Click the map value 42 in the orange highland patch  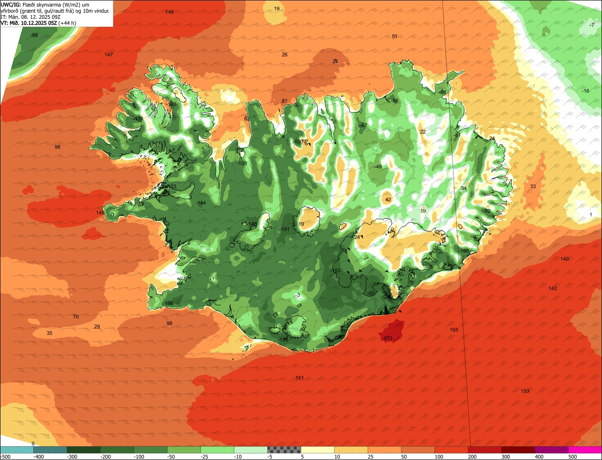tap(388, 199)
